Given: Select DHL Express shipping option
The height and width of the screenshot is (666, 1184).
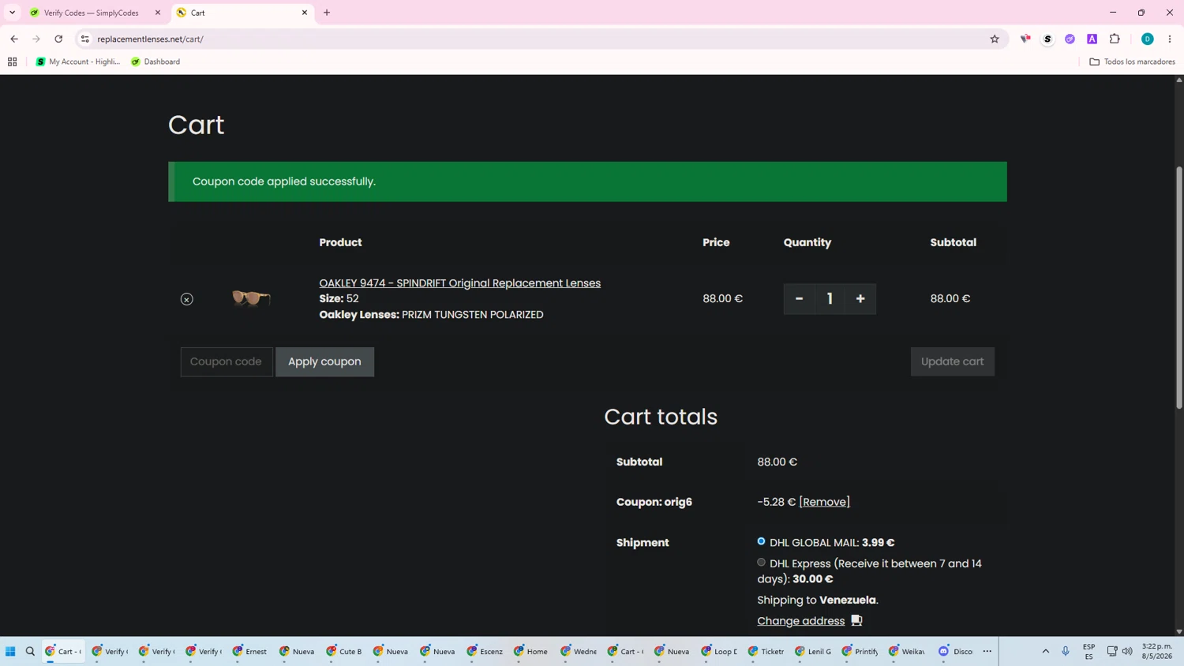Looking at the screenshot, I should [x=762, y=563].
